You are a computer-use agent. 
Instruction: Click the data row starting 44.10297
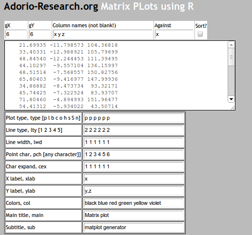(68, 65)
